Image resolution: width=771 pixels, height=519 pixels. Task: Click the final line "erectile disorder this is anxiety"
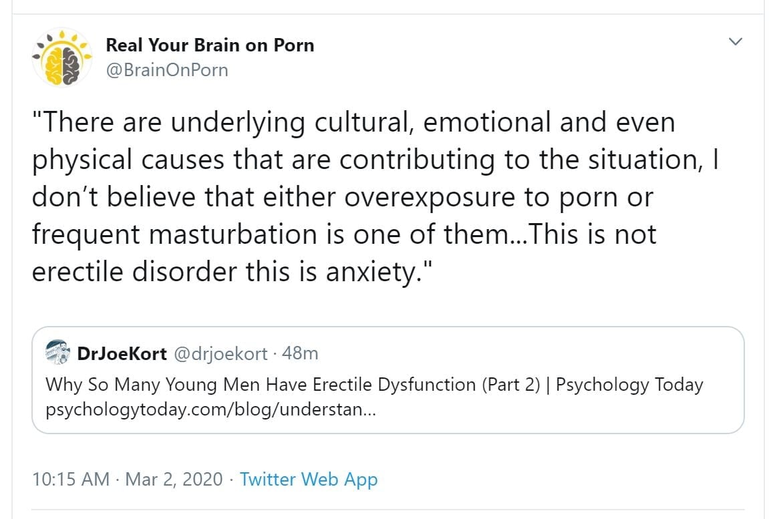(x=234, y=272)
